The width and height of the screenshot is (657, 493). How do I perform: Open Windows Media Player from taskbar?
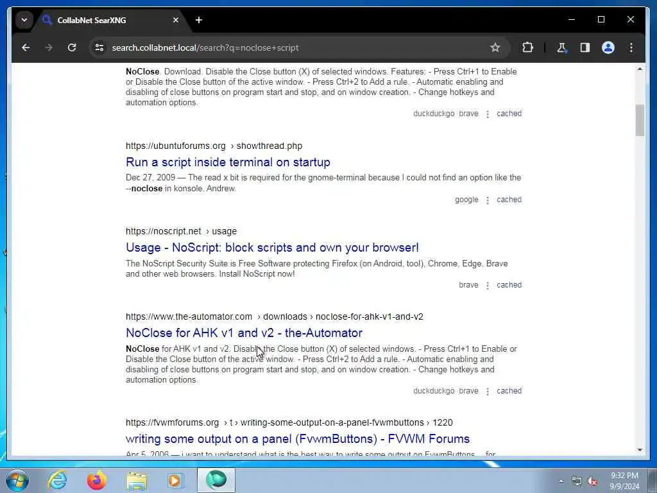[176, 480]
